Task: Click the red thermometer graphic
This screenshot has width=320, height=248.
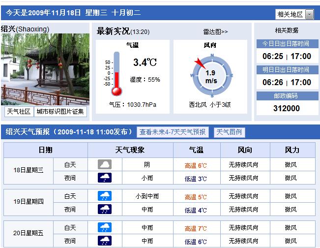Action: tap(116, 74)
